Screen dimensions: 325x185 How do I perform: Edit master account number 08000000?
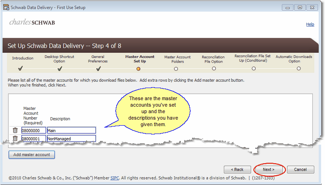point(33,130)
